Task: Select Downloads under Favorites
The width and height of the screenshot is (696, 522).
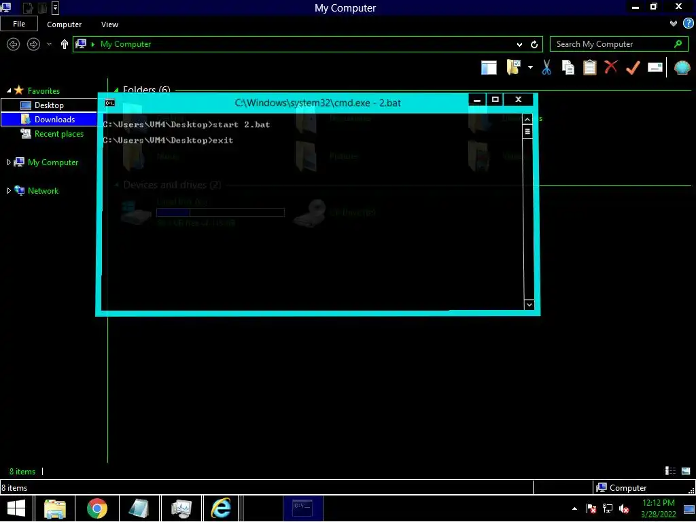Action: click(x=49, y=120)
